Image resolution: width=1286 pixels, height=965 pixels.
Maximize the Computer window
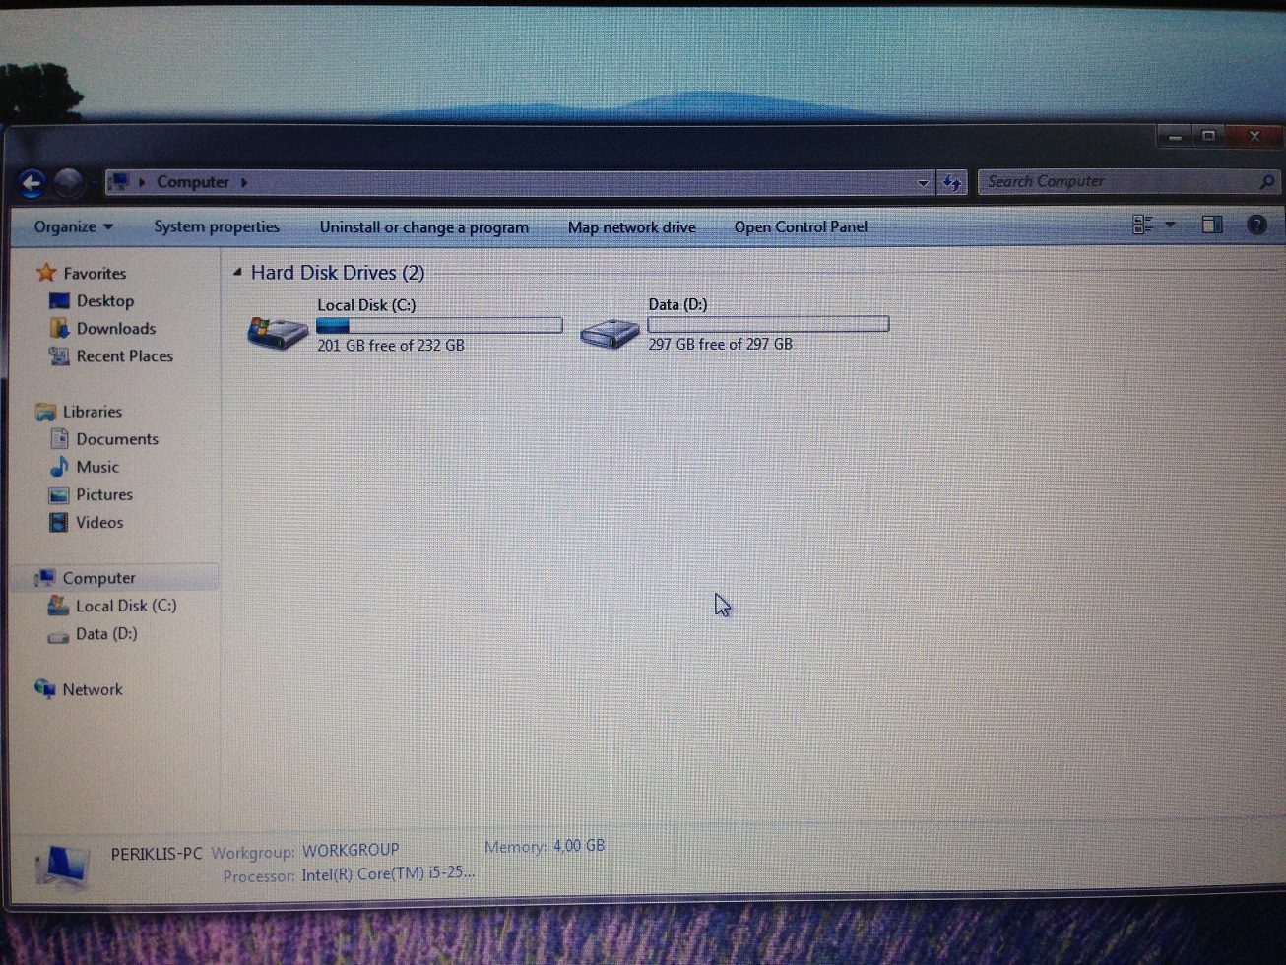(1209, 136)
